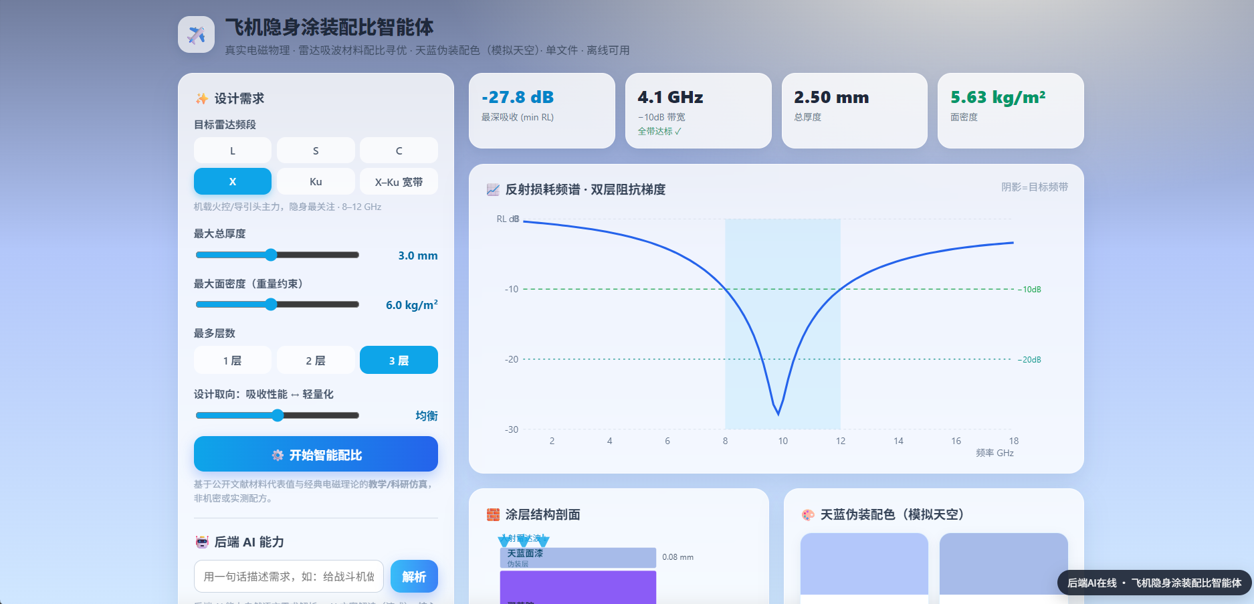This screenshot has width=1254, height=604.
Task: Click the airplane app logo icon
Action: [x=196, y=35]
